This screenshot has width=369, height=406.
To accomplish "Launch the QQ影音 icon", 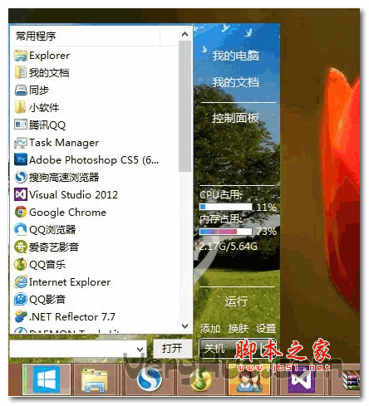I will (21, 299).
